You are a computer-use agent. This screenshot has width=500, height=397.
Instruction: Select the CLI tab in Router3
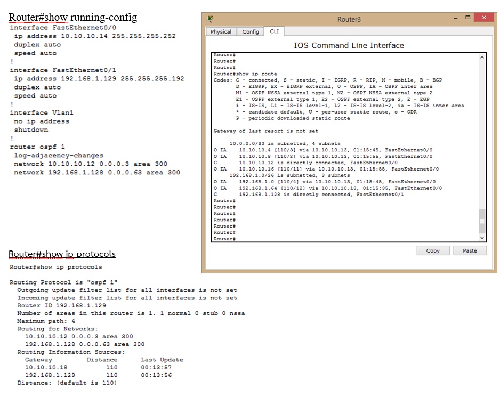coord(274,31)
